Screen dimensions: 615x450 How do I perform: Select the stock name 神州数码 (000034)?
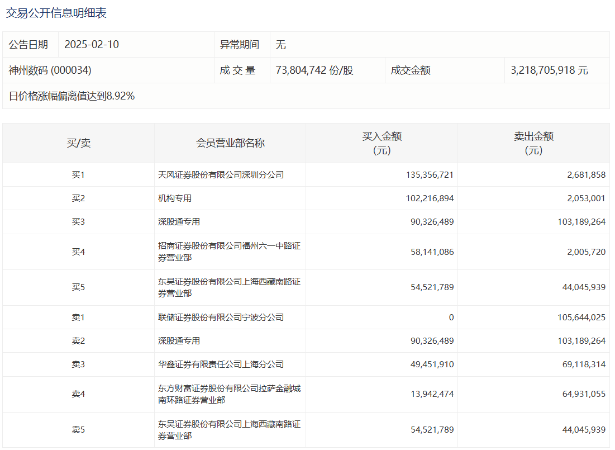point(50,70)
